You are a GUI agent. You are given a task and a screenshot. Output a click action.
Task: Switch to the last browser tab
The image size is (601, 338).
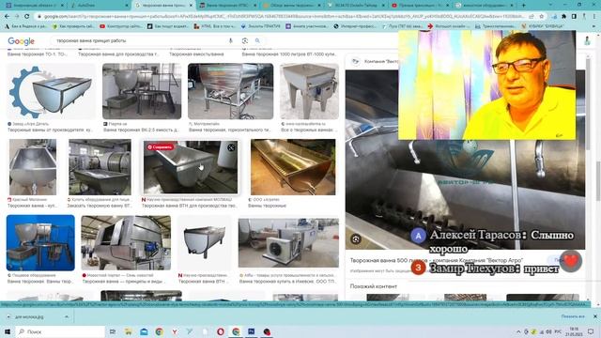tap(485, 6)
